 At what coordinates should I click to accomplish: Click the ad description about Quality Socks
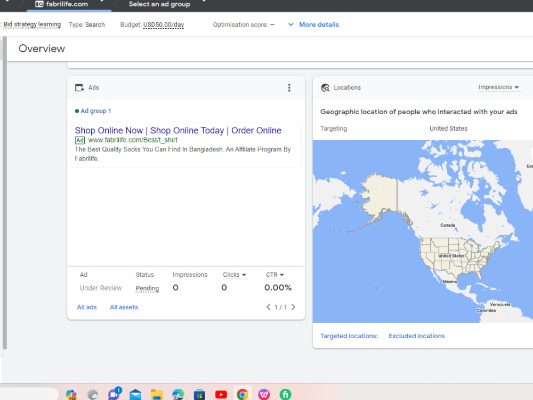[x=182, y=154]
